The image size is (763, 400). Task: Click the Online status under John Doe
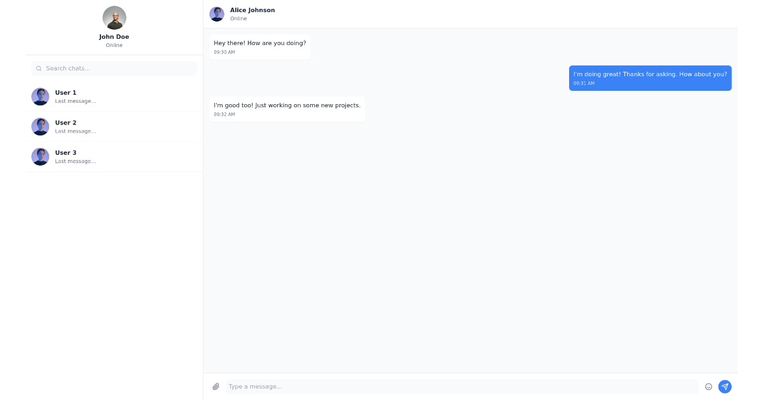pos(114,45)
